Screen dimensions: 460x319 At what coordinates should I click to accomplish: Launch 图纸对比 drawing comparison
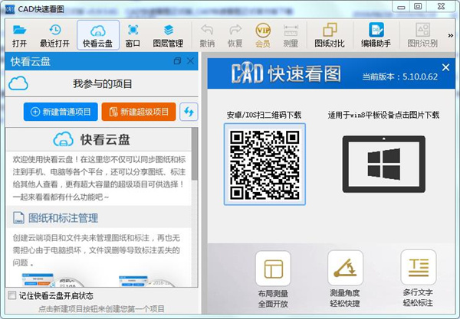coord(330,35)
